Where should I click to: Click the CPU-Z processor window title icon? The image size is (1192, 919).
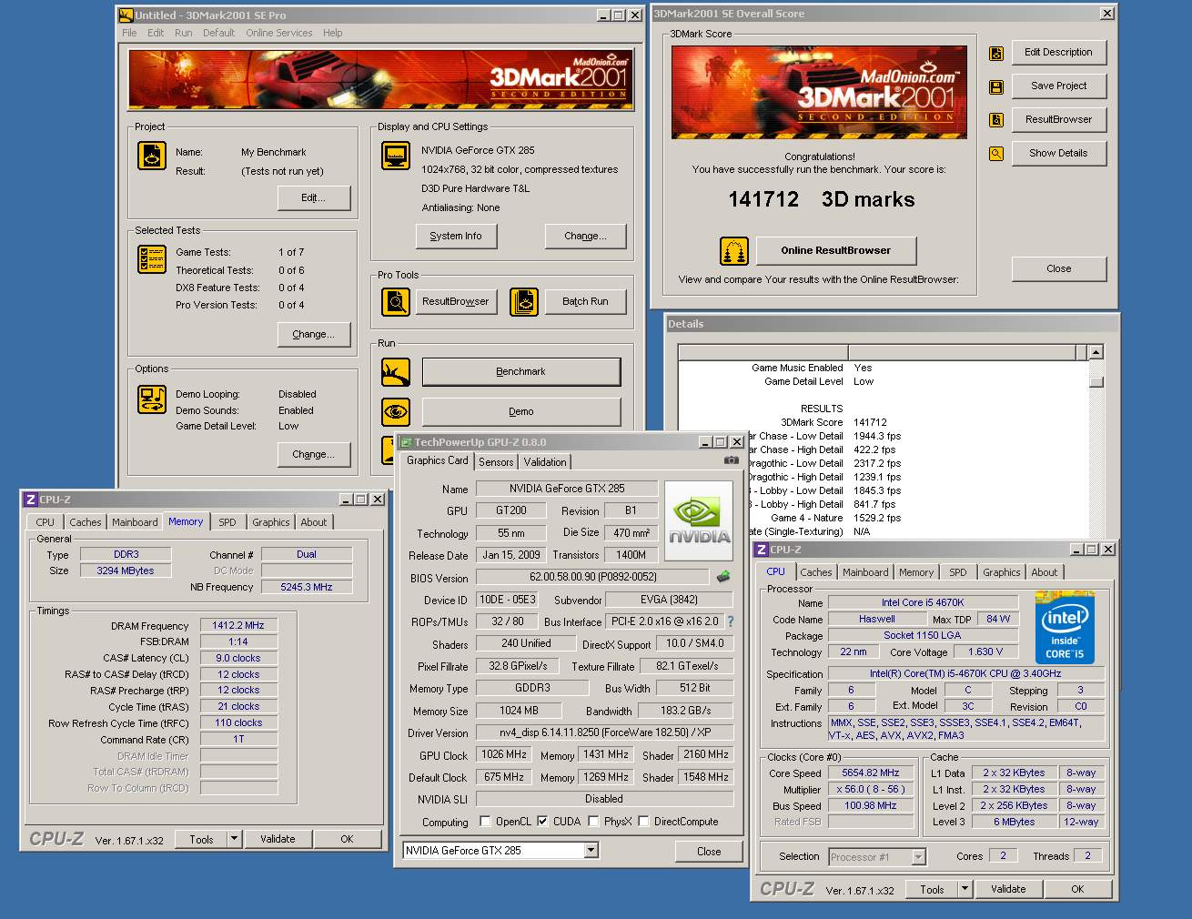click(x=762, y=550)
